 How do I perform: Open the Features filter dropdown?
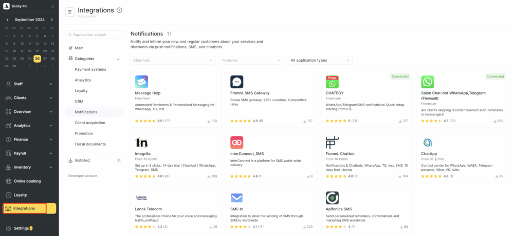coord(252,60)
